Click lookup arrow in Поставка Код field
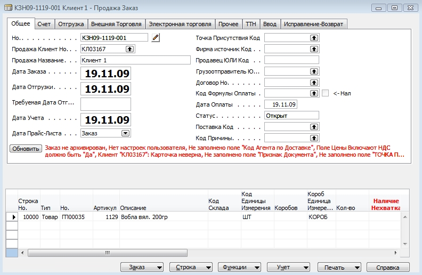 (x=314, y=127)
